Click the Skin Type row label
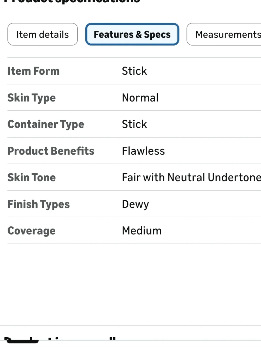 pos(32,98)
